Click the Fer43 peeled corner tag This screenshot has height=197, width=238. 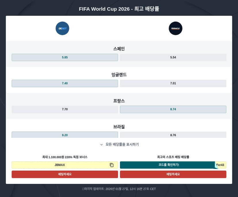pyautogui.click(x=220, y=165)
